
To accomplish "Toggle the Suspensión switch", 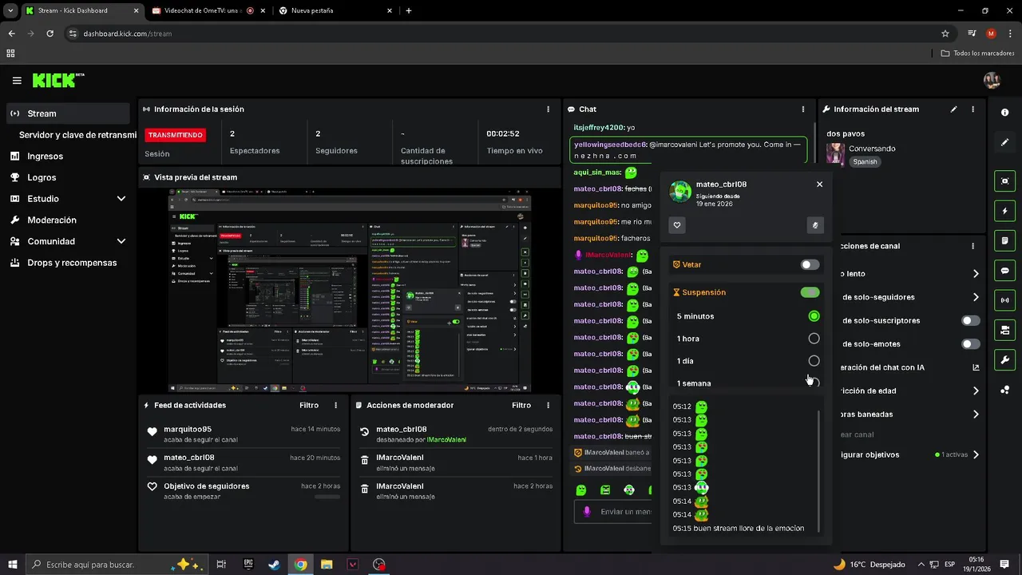I will (x=810, y=292).
